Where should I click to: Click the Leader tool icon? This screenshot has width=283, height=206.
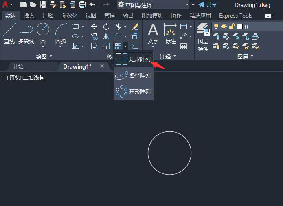(x=184, y=36)
